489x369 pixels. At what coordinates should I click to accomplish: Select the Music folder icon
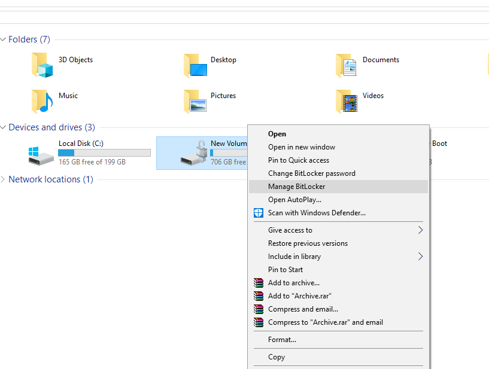[42, 101]
